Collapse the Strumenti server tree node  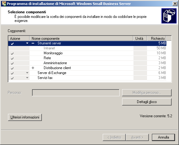pos(33,43)
